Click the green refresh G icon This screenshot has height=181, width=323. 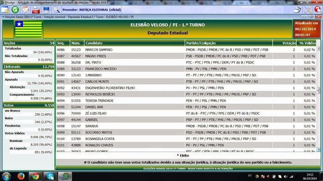coord(15,10)
